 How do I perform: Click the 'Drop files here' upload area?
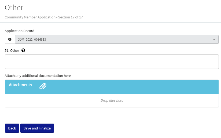112,101
